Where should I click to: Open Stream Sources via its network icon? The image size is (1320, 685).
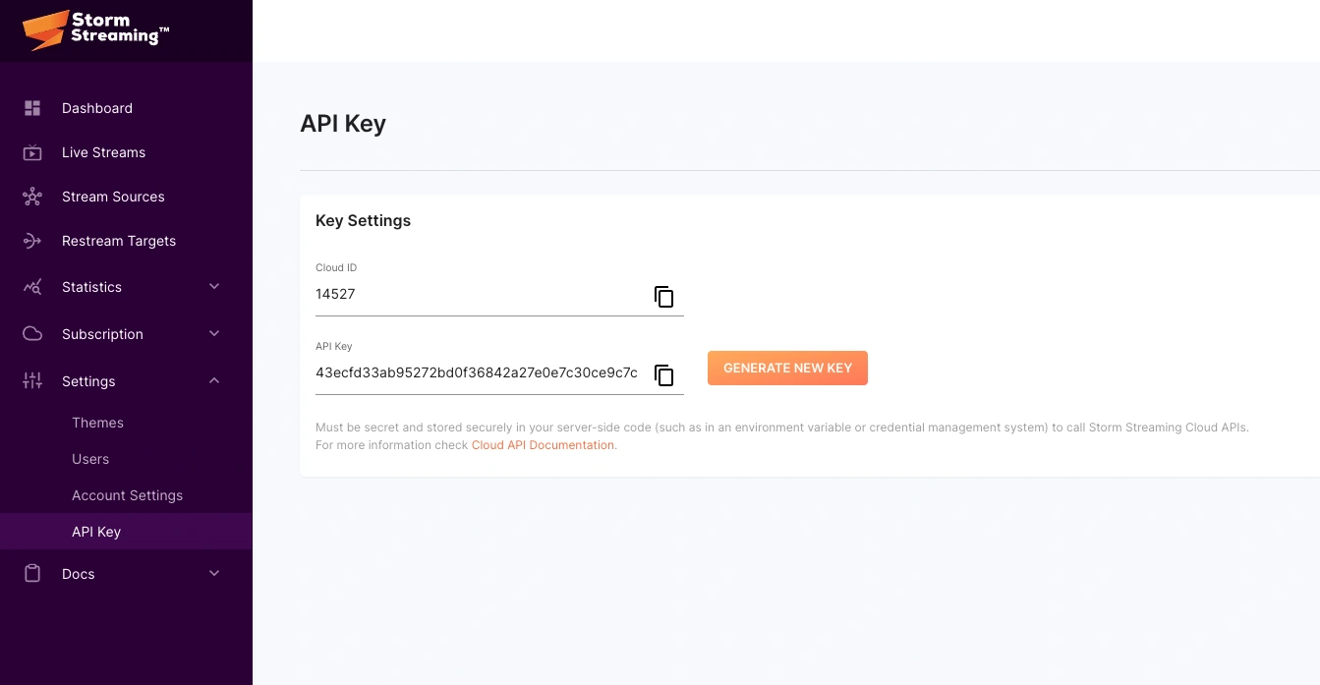[x=32, y=197]
